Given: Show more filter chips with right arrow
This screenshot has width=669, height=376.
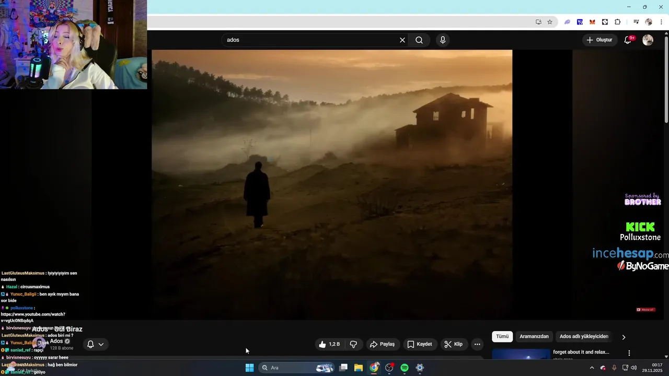Looking at the screenshot, I should coord(624,337).
